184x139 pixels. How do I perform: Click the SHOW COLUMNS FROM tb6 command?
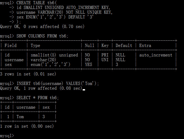coord(42,36)
